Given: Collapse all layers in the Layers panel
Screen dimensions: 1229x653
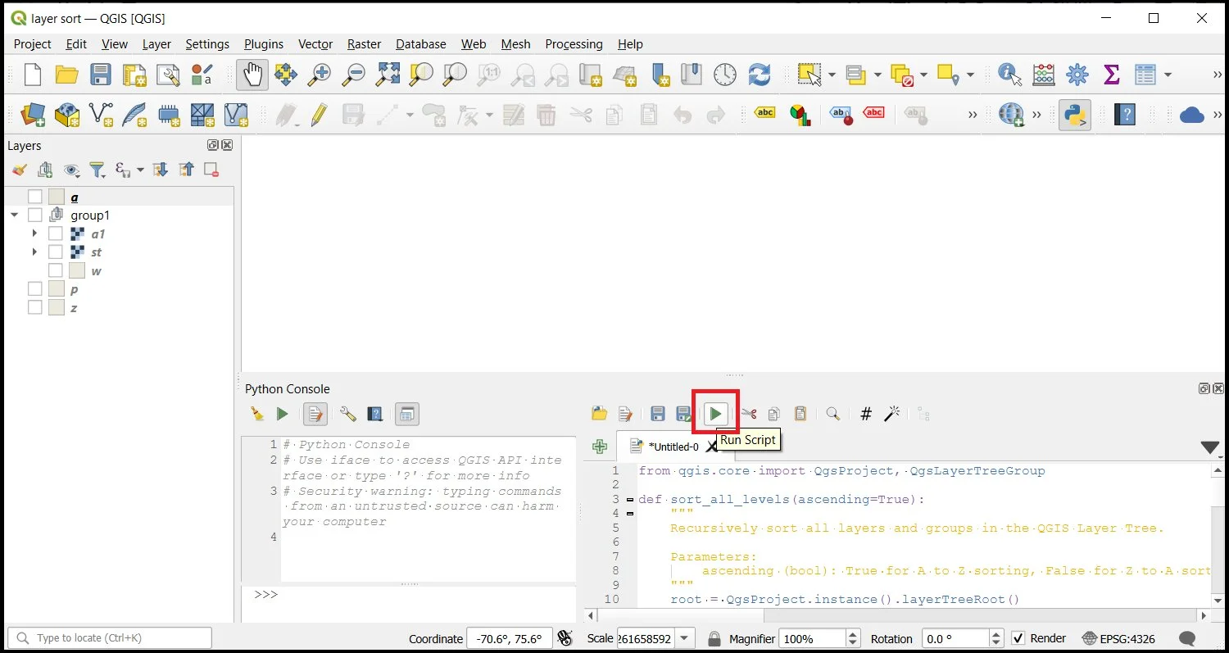Looking at the screenshot, I should click(186, 170).
